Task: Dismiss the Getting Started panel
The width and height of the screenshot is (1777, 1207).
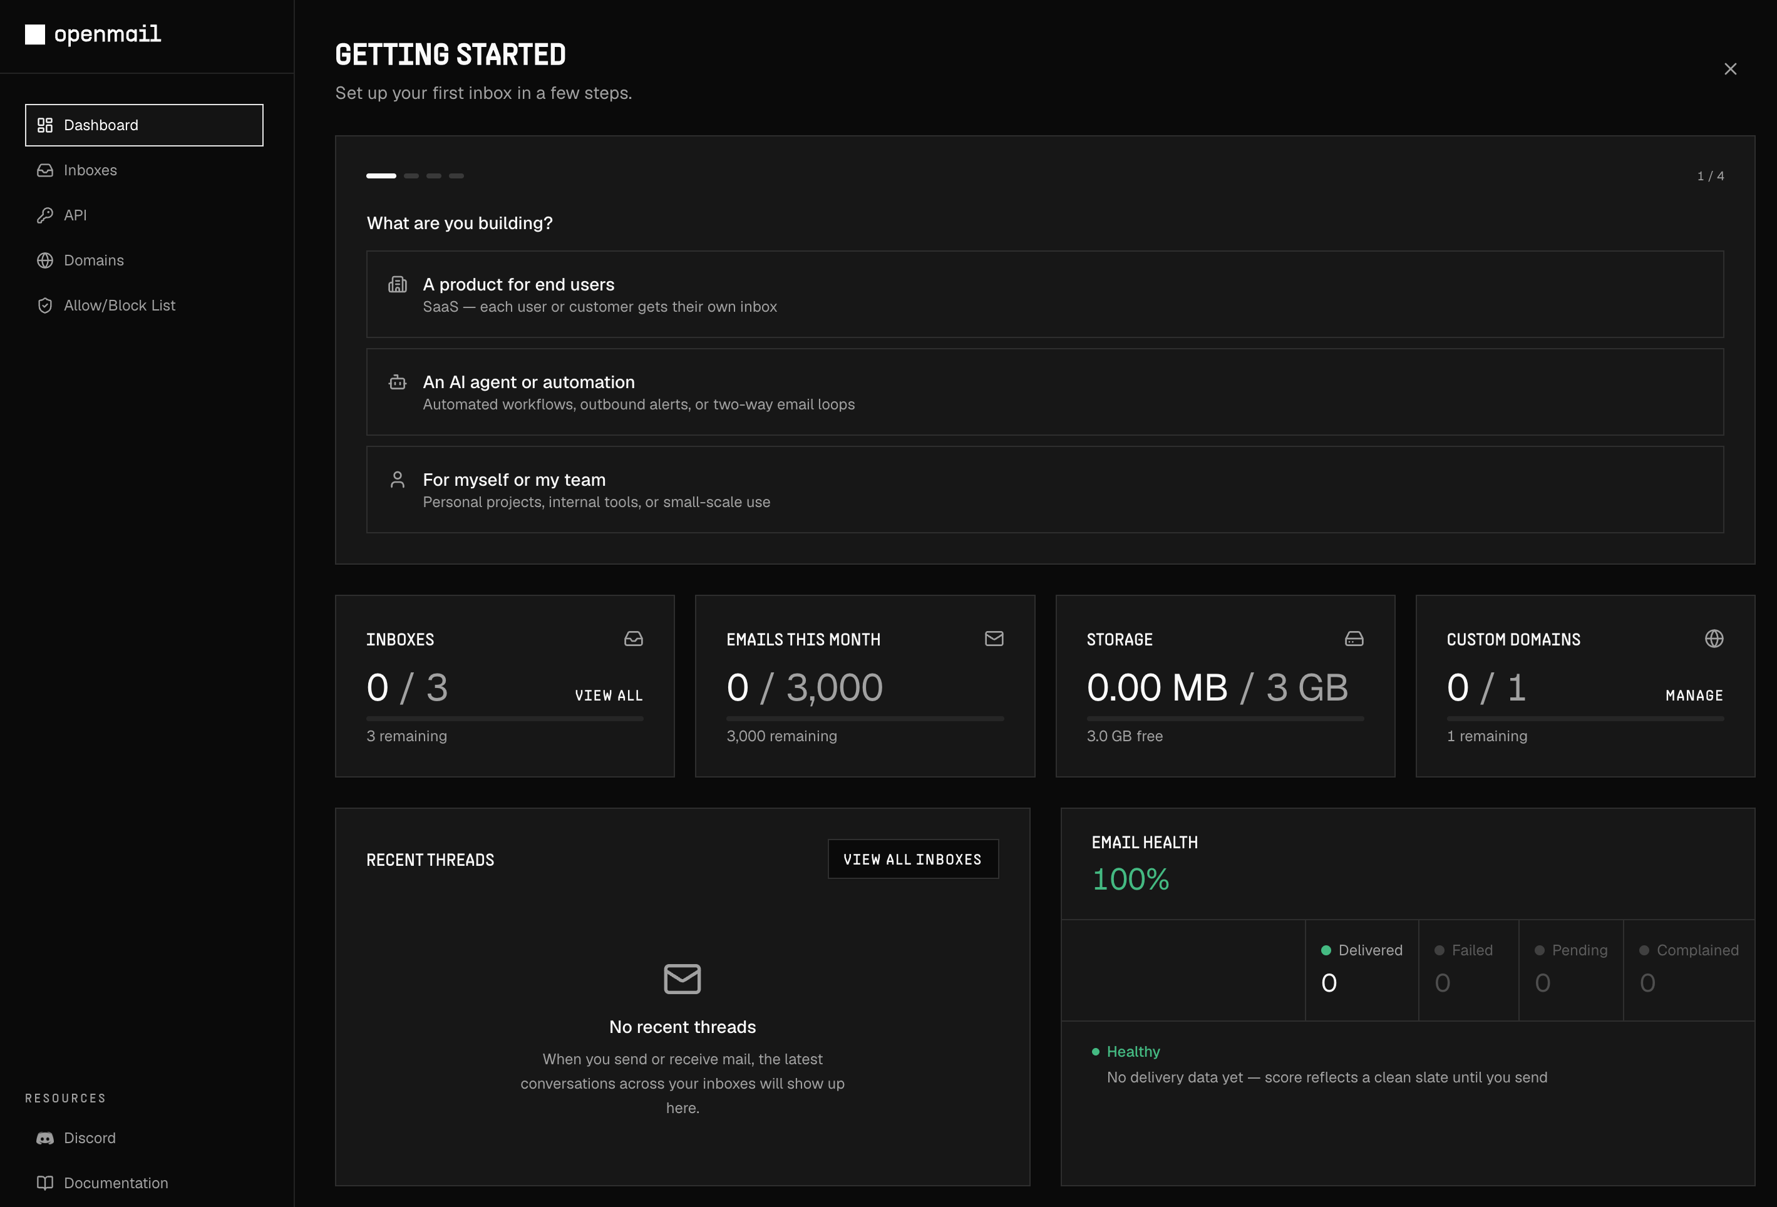Action: tap(1729, 69)
